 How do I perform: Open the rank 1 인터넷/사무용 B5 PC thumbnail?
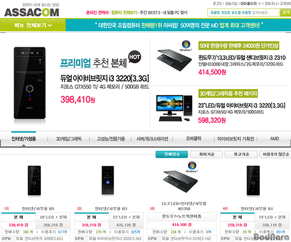34,181
